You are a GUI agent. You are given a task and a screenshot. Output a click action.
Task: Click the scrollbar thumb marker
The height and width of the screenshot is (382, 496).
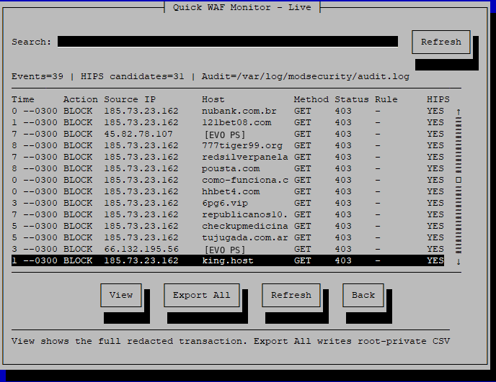pos(459,180)
